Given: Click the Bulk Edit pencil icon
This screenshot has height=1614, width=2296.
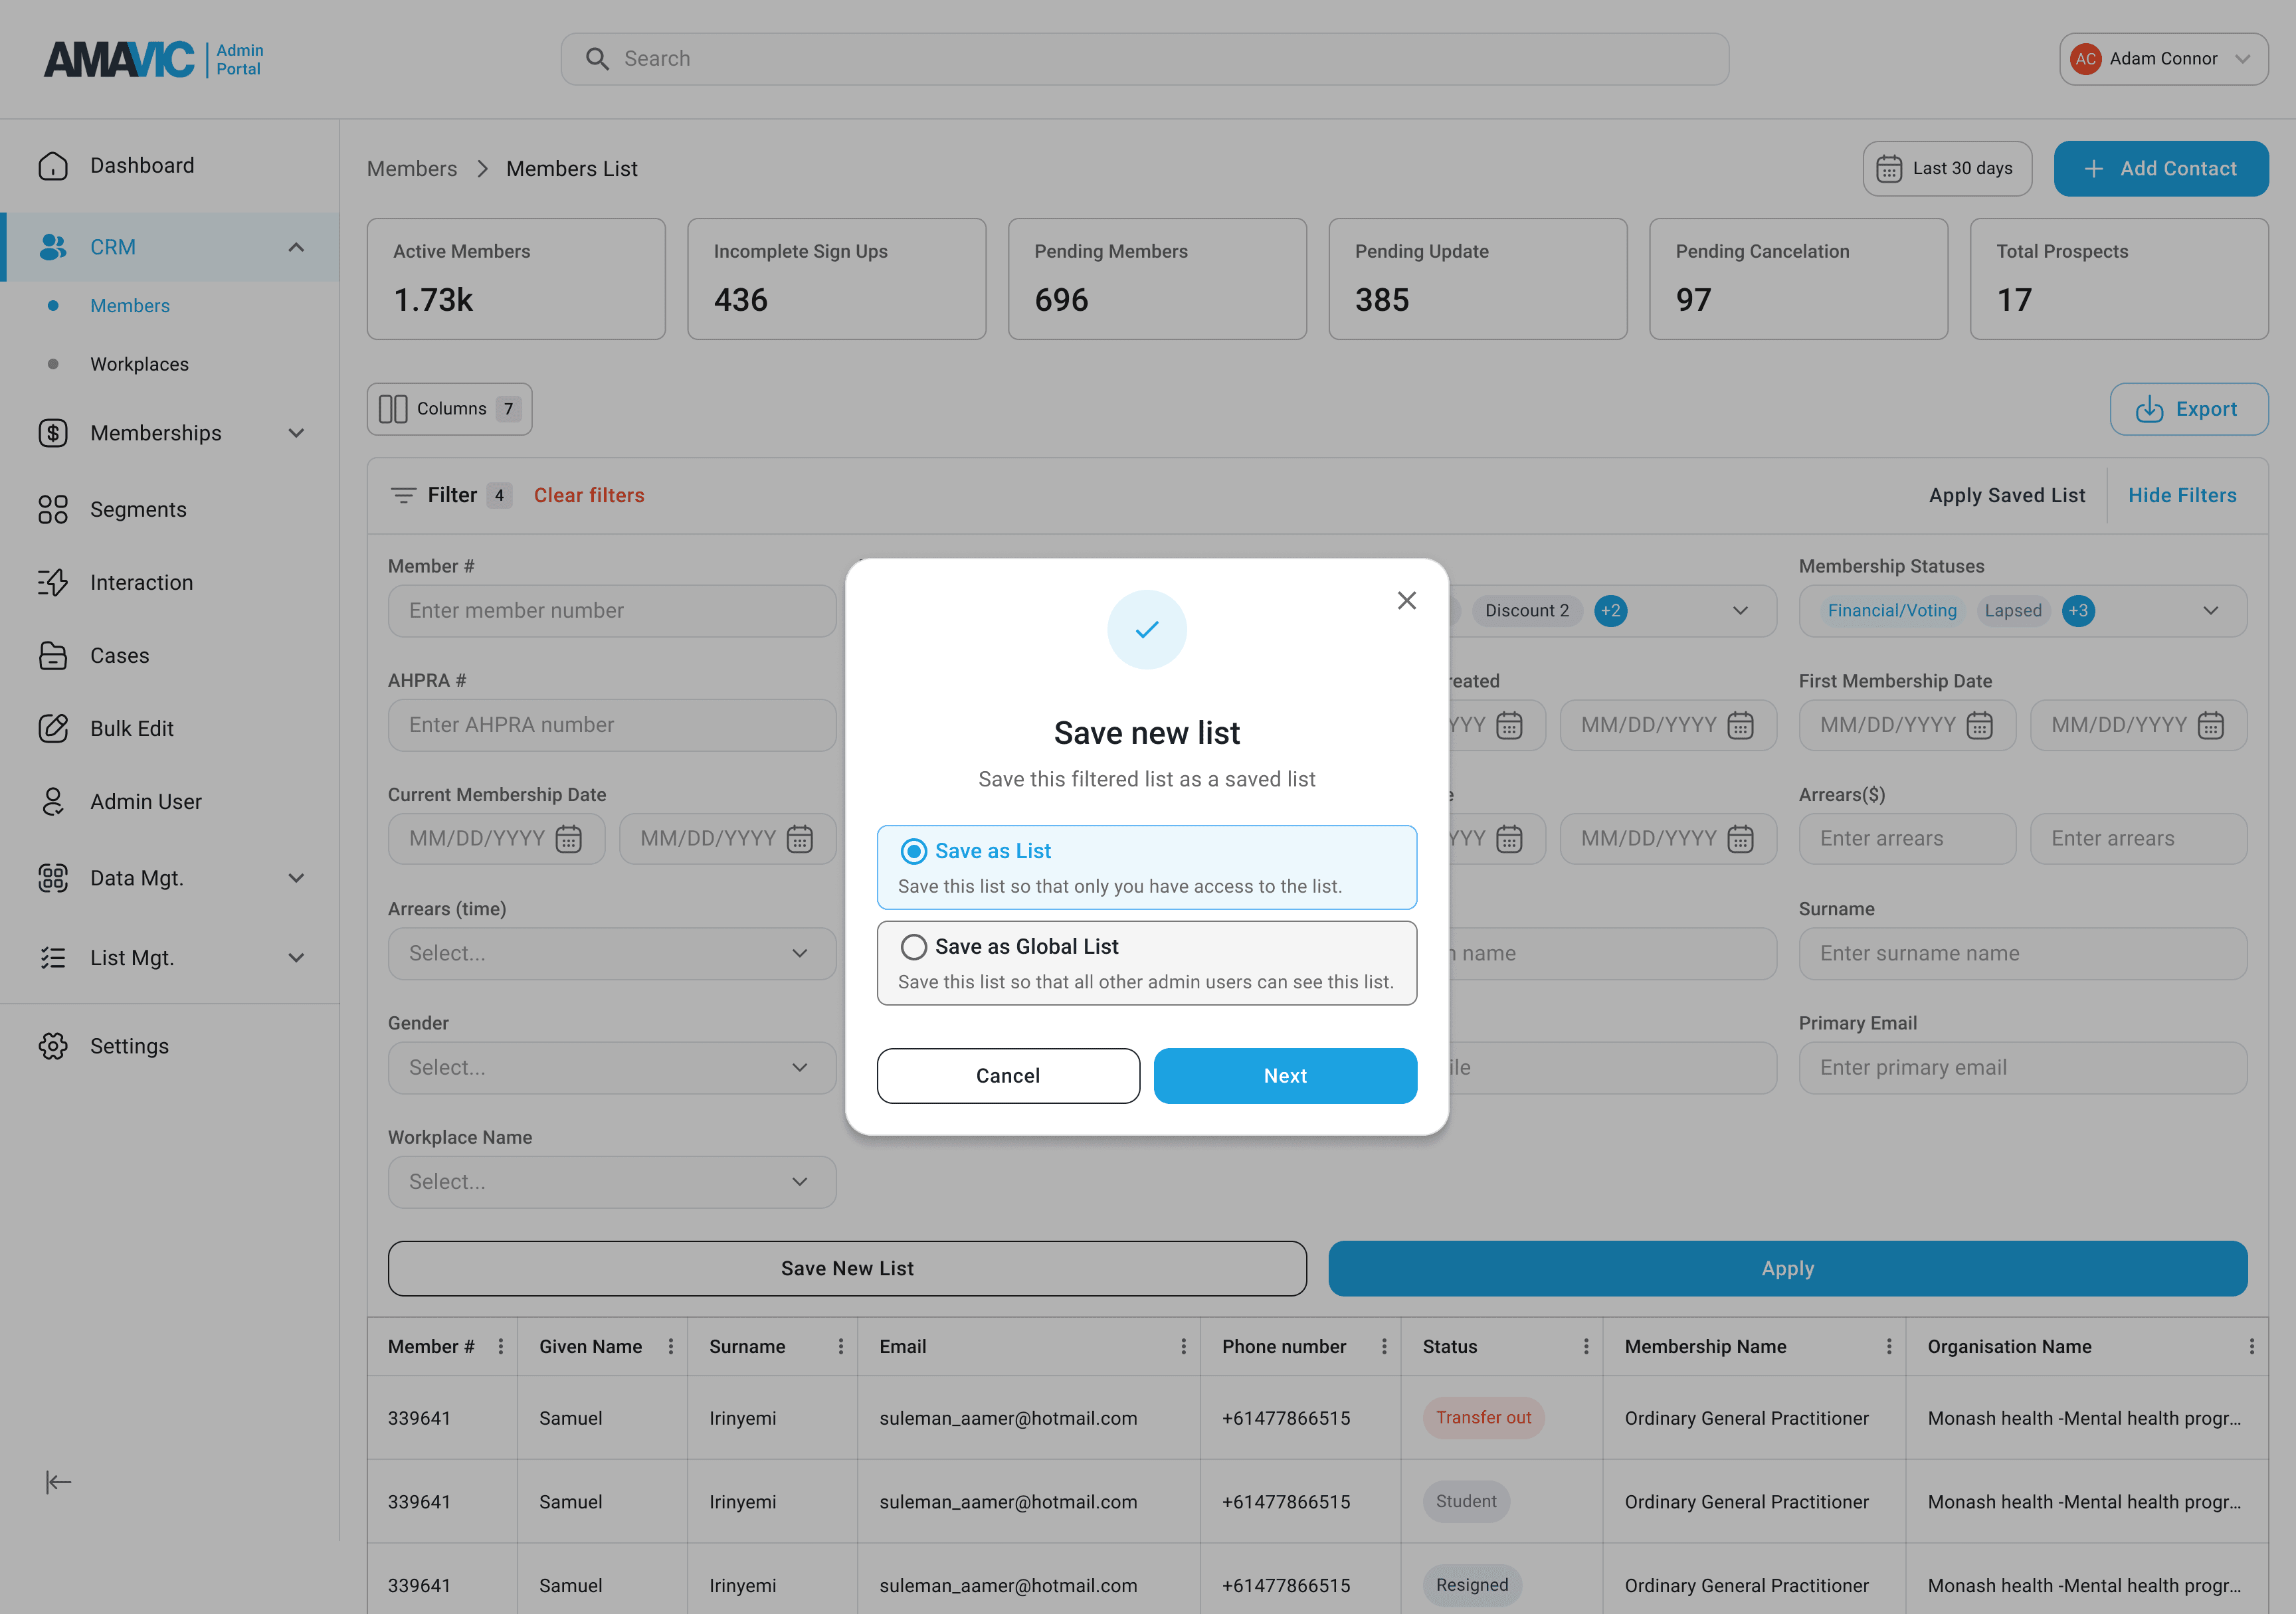Looking at the screenshot, I should click(x=53, y=729).
